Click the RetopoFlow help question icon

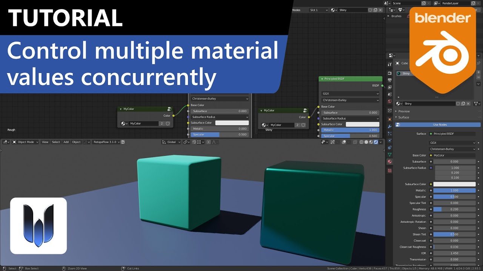[123, 142]
